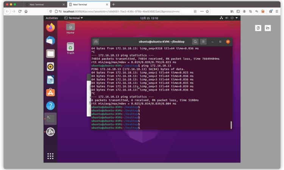Open the Help icon in dock

(x=50, y=106)
